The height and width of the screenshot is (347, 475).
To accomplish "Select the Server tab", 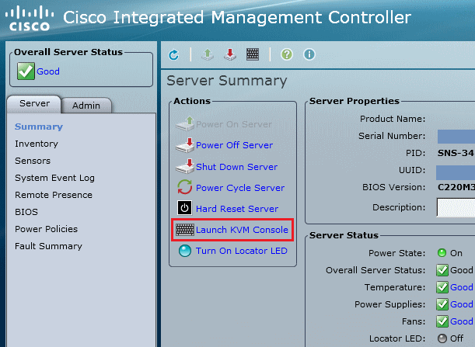I will [x=34, y=104].
